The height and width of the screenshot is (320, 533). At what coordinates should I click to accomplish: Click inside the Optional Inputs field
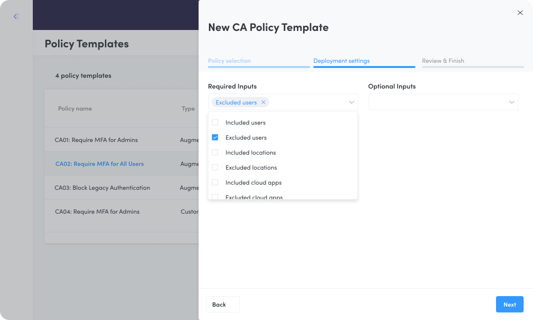click(443, 102)
